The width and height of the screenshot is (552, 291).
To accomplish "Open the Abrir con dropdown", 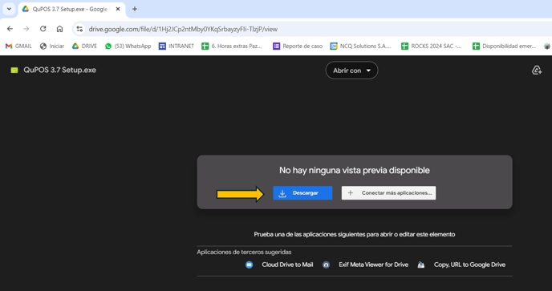I will point(351,71).
